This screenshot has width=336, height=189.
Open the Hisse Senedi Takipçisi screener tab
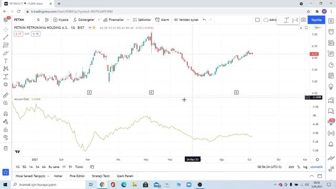[x=30, y=176]
